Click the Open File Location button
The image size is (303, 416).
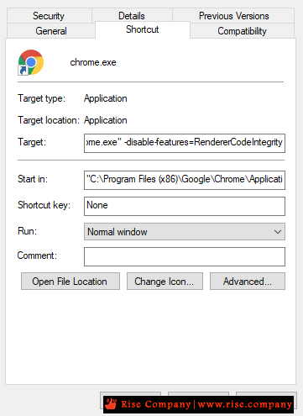pyautogui.click(x=71, y=282)
